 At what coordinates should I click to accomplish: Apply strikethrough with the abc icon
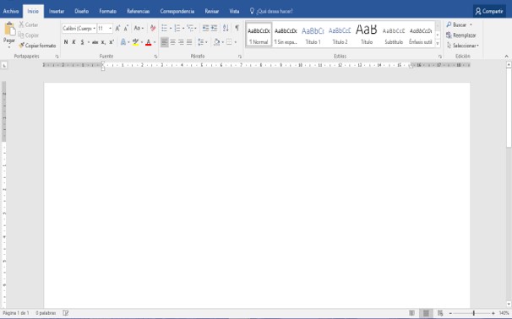tap(95, 42)
